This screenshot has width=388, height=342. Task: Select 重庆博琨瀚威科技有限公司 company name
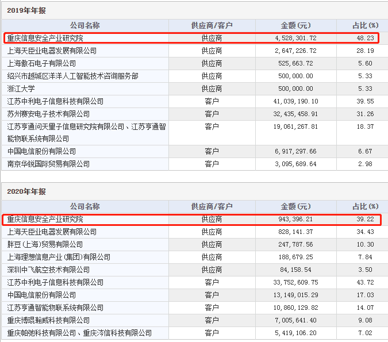tap(48, 320)
